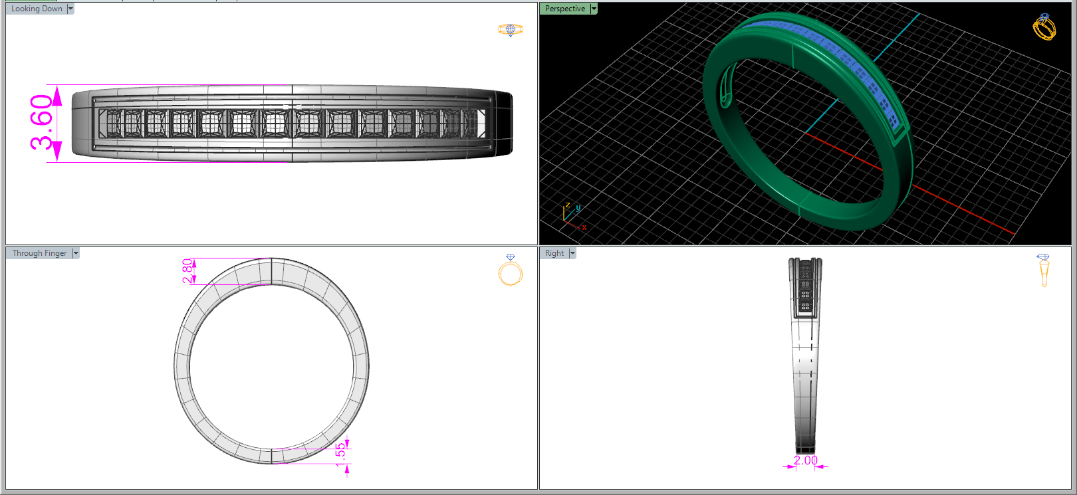Select the Looking Down viewport title

[x=37, y=9]
